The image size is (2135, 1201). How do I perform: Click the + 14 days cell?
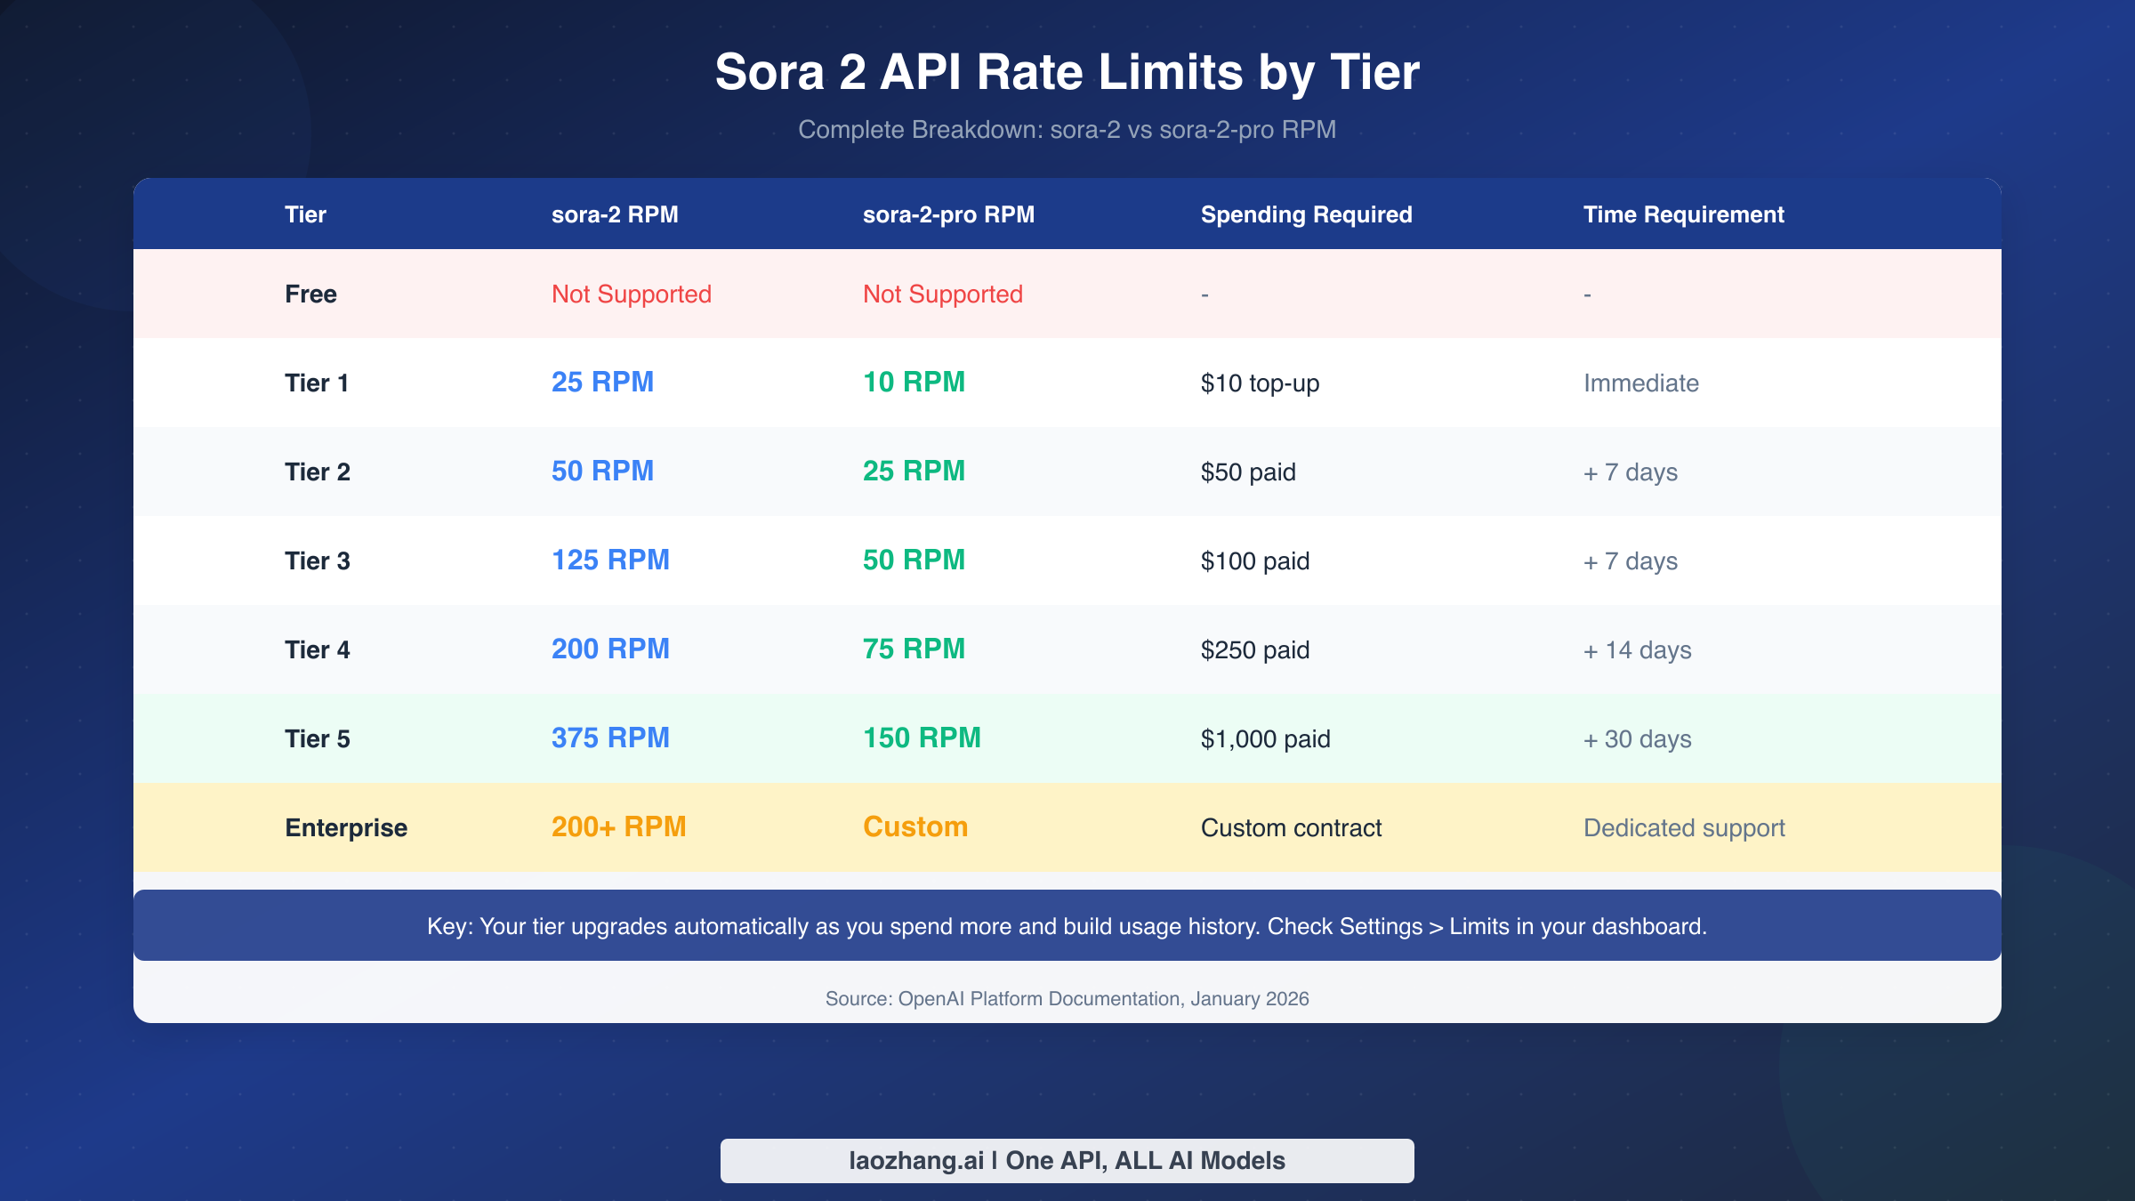tap(1637, 649)
